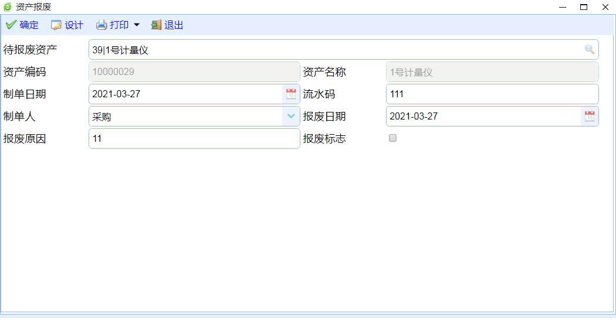Toggle the 报废标志 checkbox
The image size is (616, 321).
click(x=393, y=138)
